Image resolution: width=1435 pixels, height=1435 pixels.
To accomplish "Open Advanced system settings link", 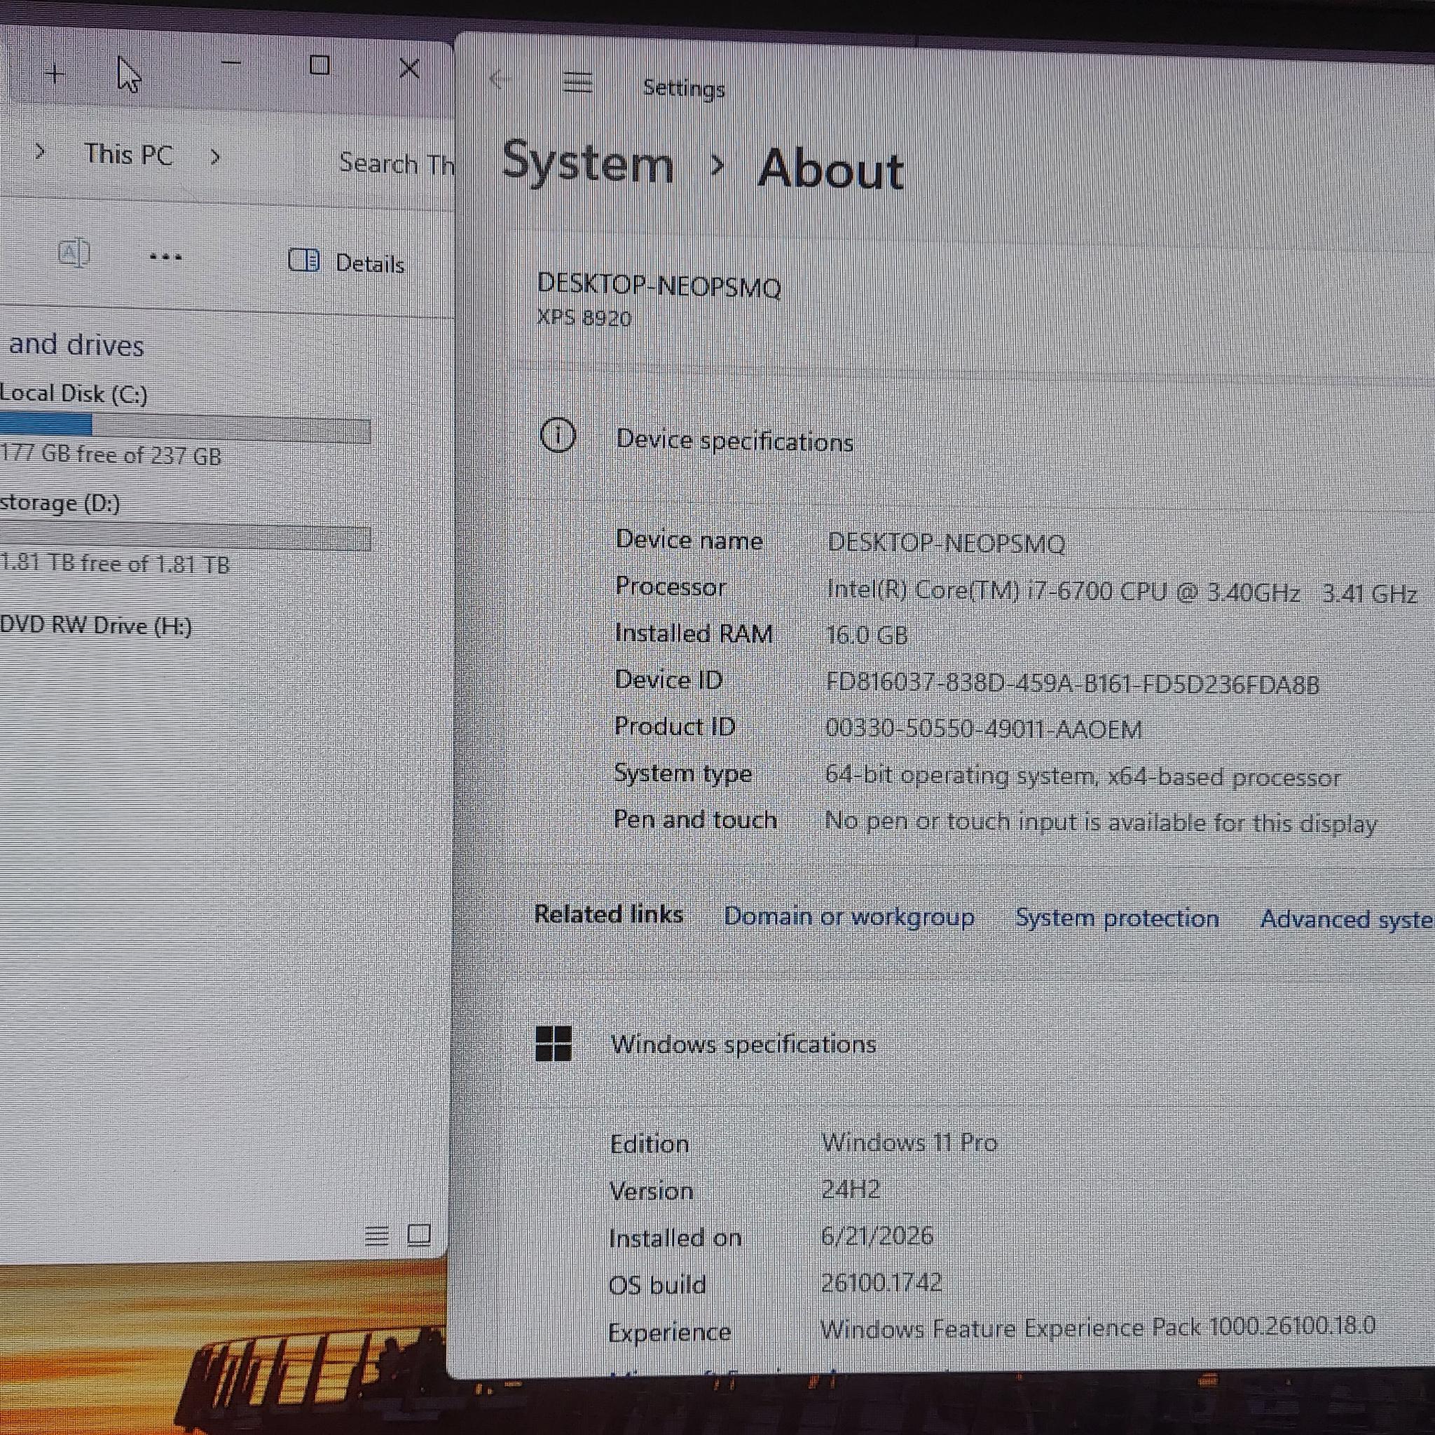I will [1347, 919].
